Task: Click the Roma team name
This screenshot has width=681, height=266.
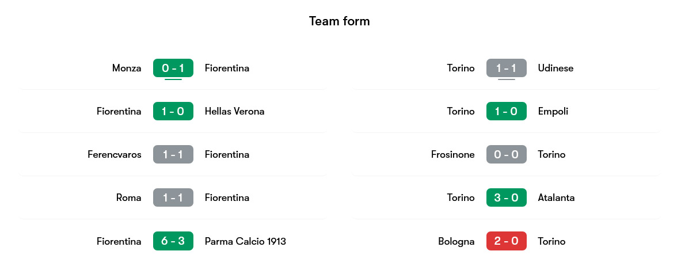Action: click(x=128, y=197)
